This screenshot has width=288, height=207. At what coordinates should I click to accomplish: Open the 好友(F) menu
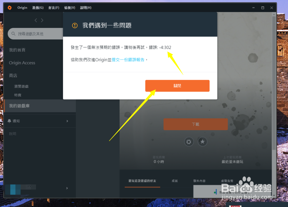pos(54,7)
